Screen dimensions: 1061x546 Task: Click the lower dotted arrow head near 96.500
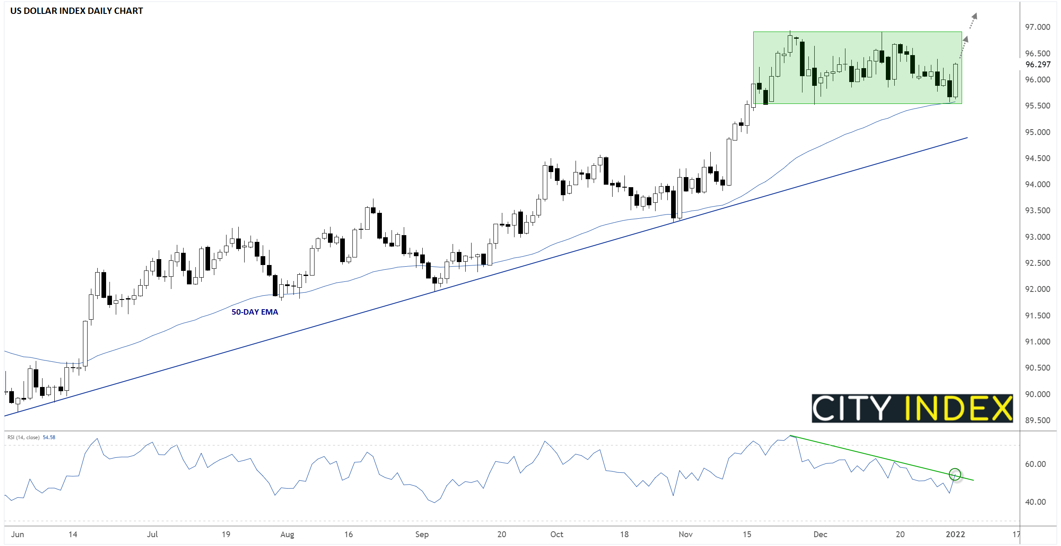[x=966, y=40]
